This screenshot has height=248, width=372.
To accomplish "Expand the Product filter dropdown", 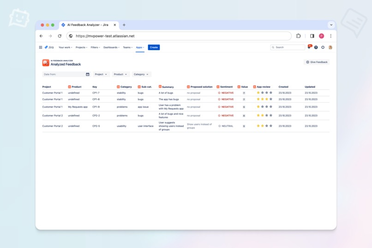I will pyautogui.click(x=120, y=74).
